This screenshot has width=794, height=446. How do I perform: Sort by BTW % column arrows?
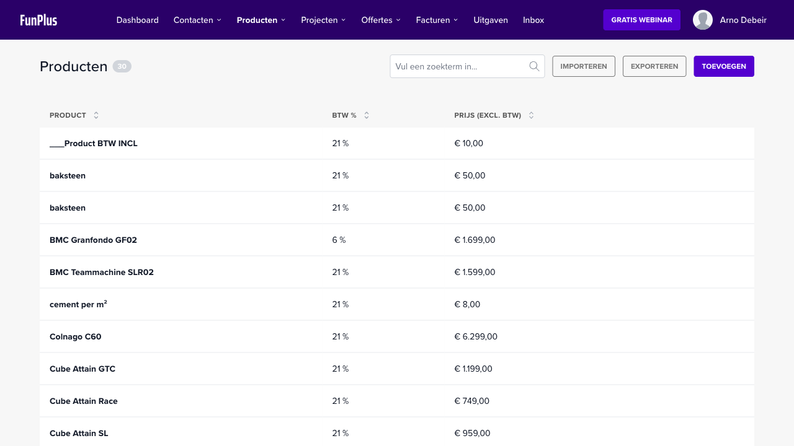(x=367, y=115)
